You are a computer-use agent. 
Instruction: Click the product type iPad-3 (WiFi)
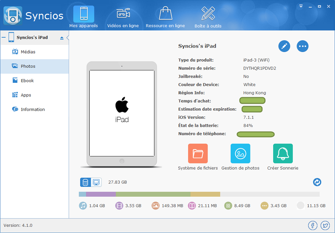[x=256, y=60]
